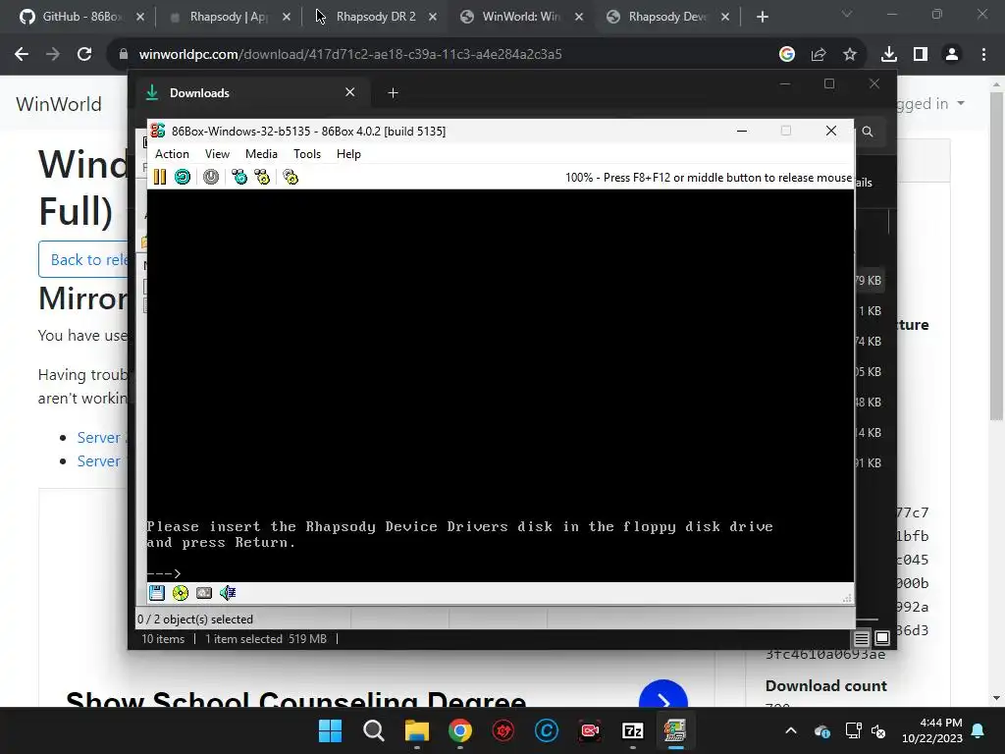The height and width of the screenshot is (754, 1005).
Task: Open Windows taskbar search
Action: coord(374,730)
